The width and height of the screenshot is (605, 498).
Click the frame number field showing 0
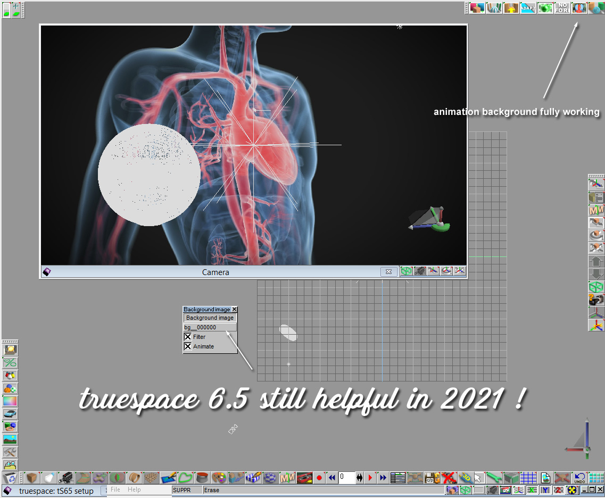346,478
